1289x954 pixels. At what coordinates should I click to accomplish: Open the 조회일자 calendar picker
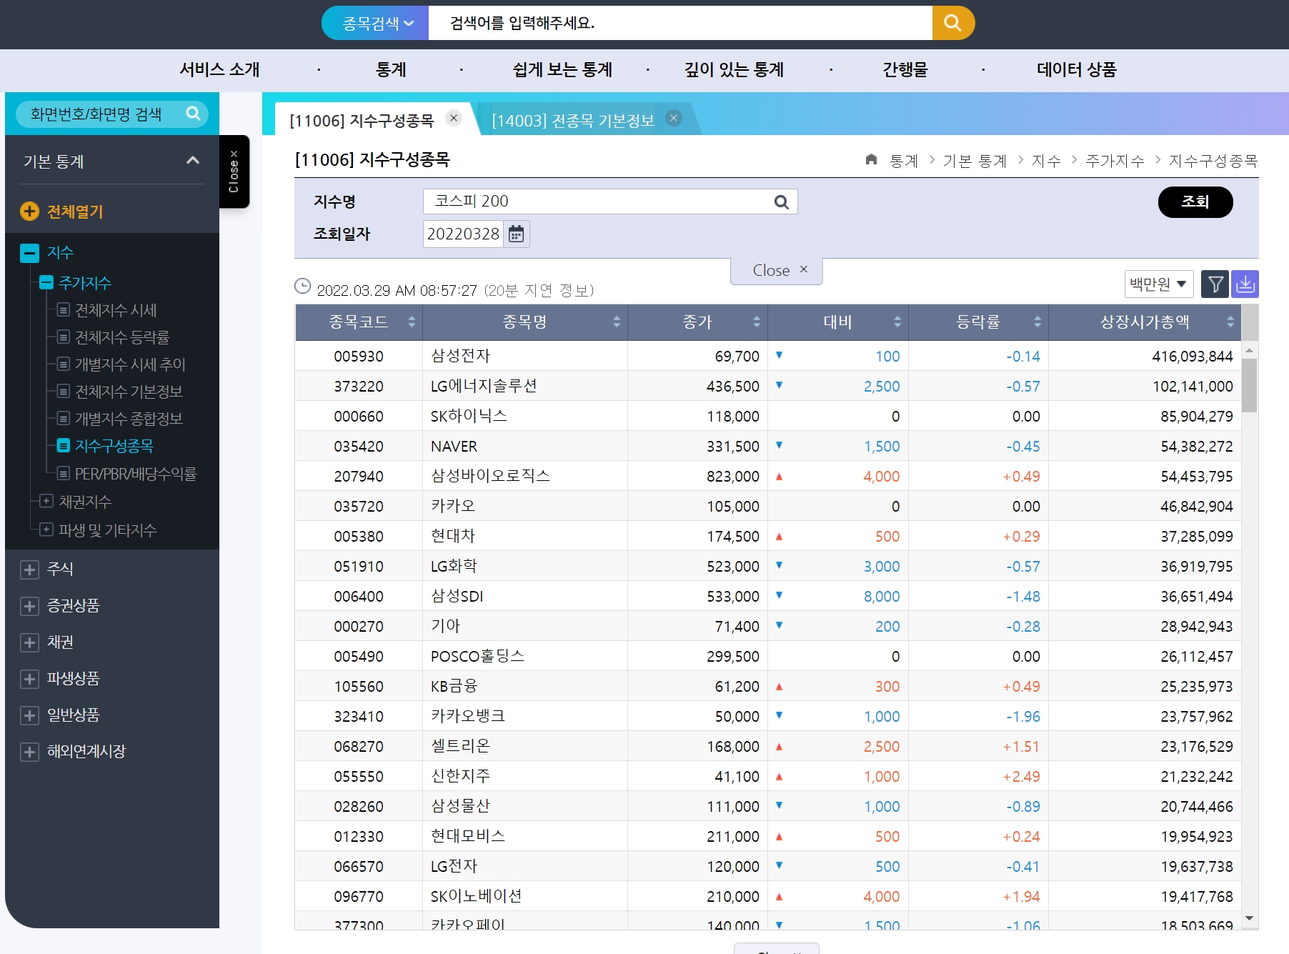[x=517, y=234]
